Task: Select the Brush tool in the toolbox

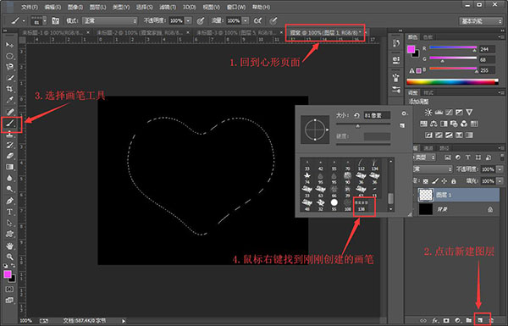Action: (x=9, y=123)
